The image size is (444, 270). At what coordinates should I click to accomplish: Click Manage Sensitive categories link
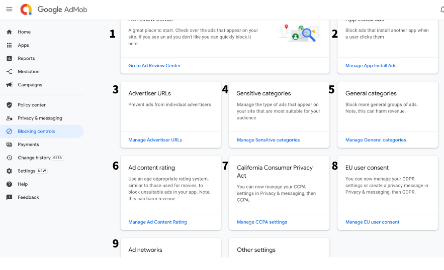(268, 140)
